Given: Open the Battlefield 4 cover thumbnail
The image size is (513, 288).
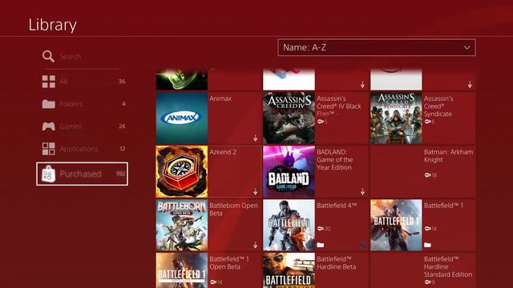Looking at the screenshot, I should pyautogui.click(x=289, y=225).
